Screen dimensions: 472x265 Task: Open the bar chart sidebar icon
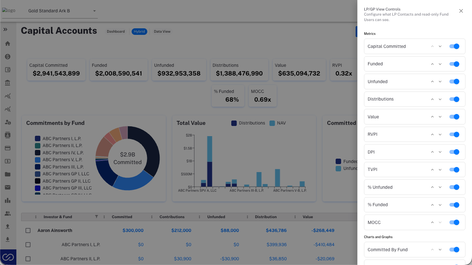click(x=8, y=200)
